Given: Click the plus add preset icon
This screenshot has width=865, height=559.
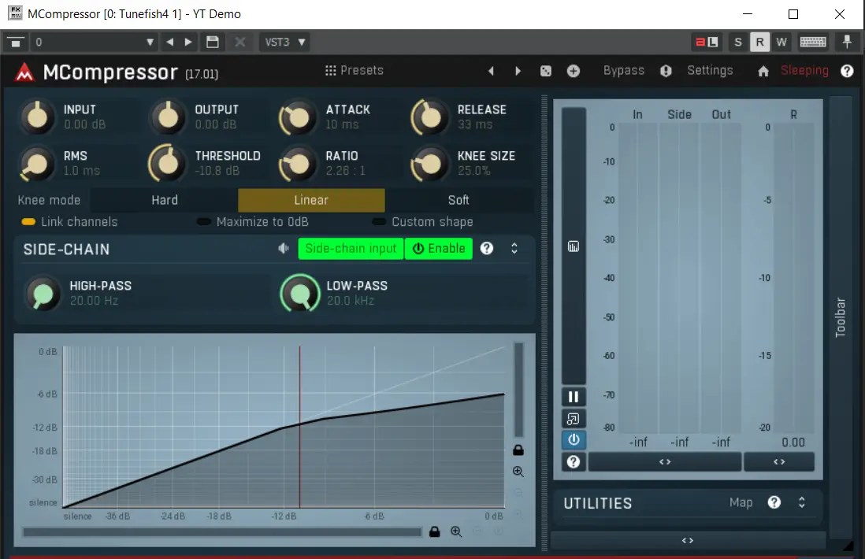Looking at the screenshot, I should point(574,71).
